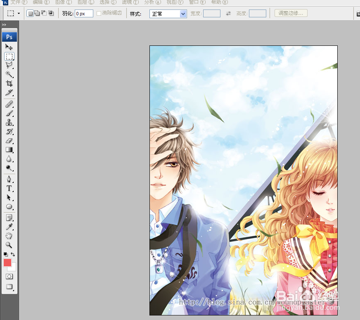Open the 编辑 (E) menu
This screenshot has width=360, height=320.
(x=41, y=2)
